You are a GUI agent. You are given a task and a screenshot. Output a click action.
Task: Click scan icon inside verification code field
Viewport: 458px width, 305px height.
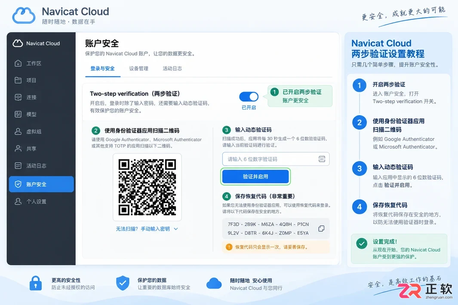point(322,159)
